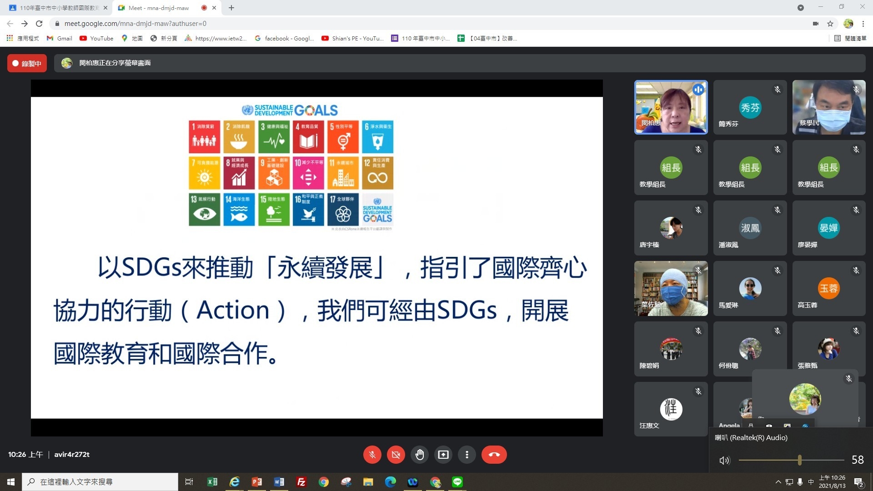The width and height of the screenshot is (873, 491).
Task: Open the Gmail bookmark
Action: coord(60,39)
